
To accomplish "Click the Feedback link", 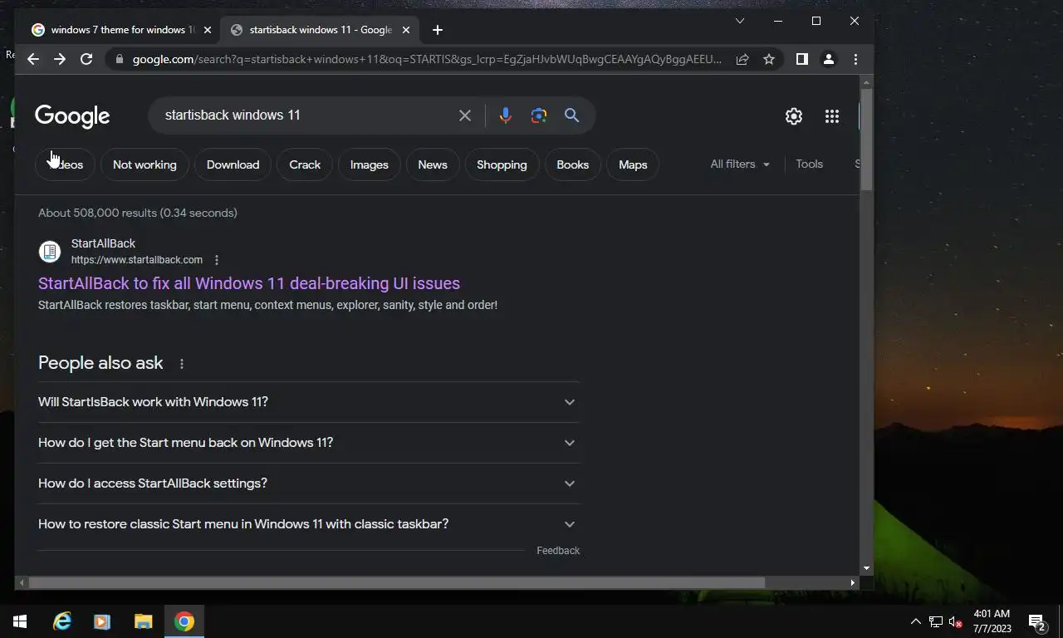I will tap(558, 551).
